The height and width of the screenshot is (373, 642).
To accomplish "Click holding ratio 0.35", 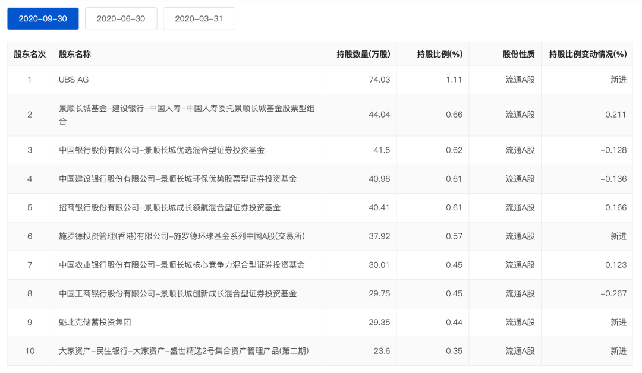I will (x=454, y=351).
